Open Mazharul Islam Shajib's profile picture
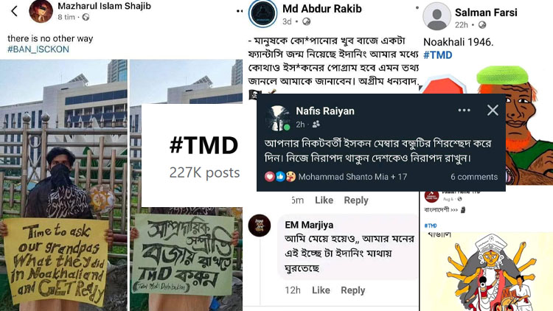Screen dimensions: 553x311 [41, 11]
